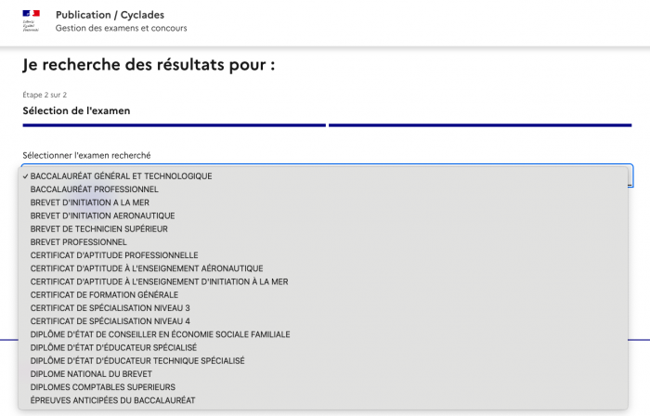Click the République Française logo

pos(31,20)
